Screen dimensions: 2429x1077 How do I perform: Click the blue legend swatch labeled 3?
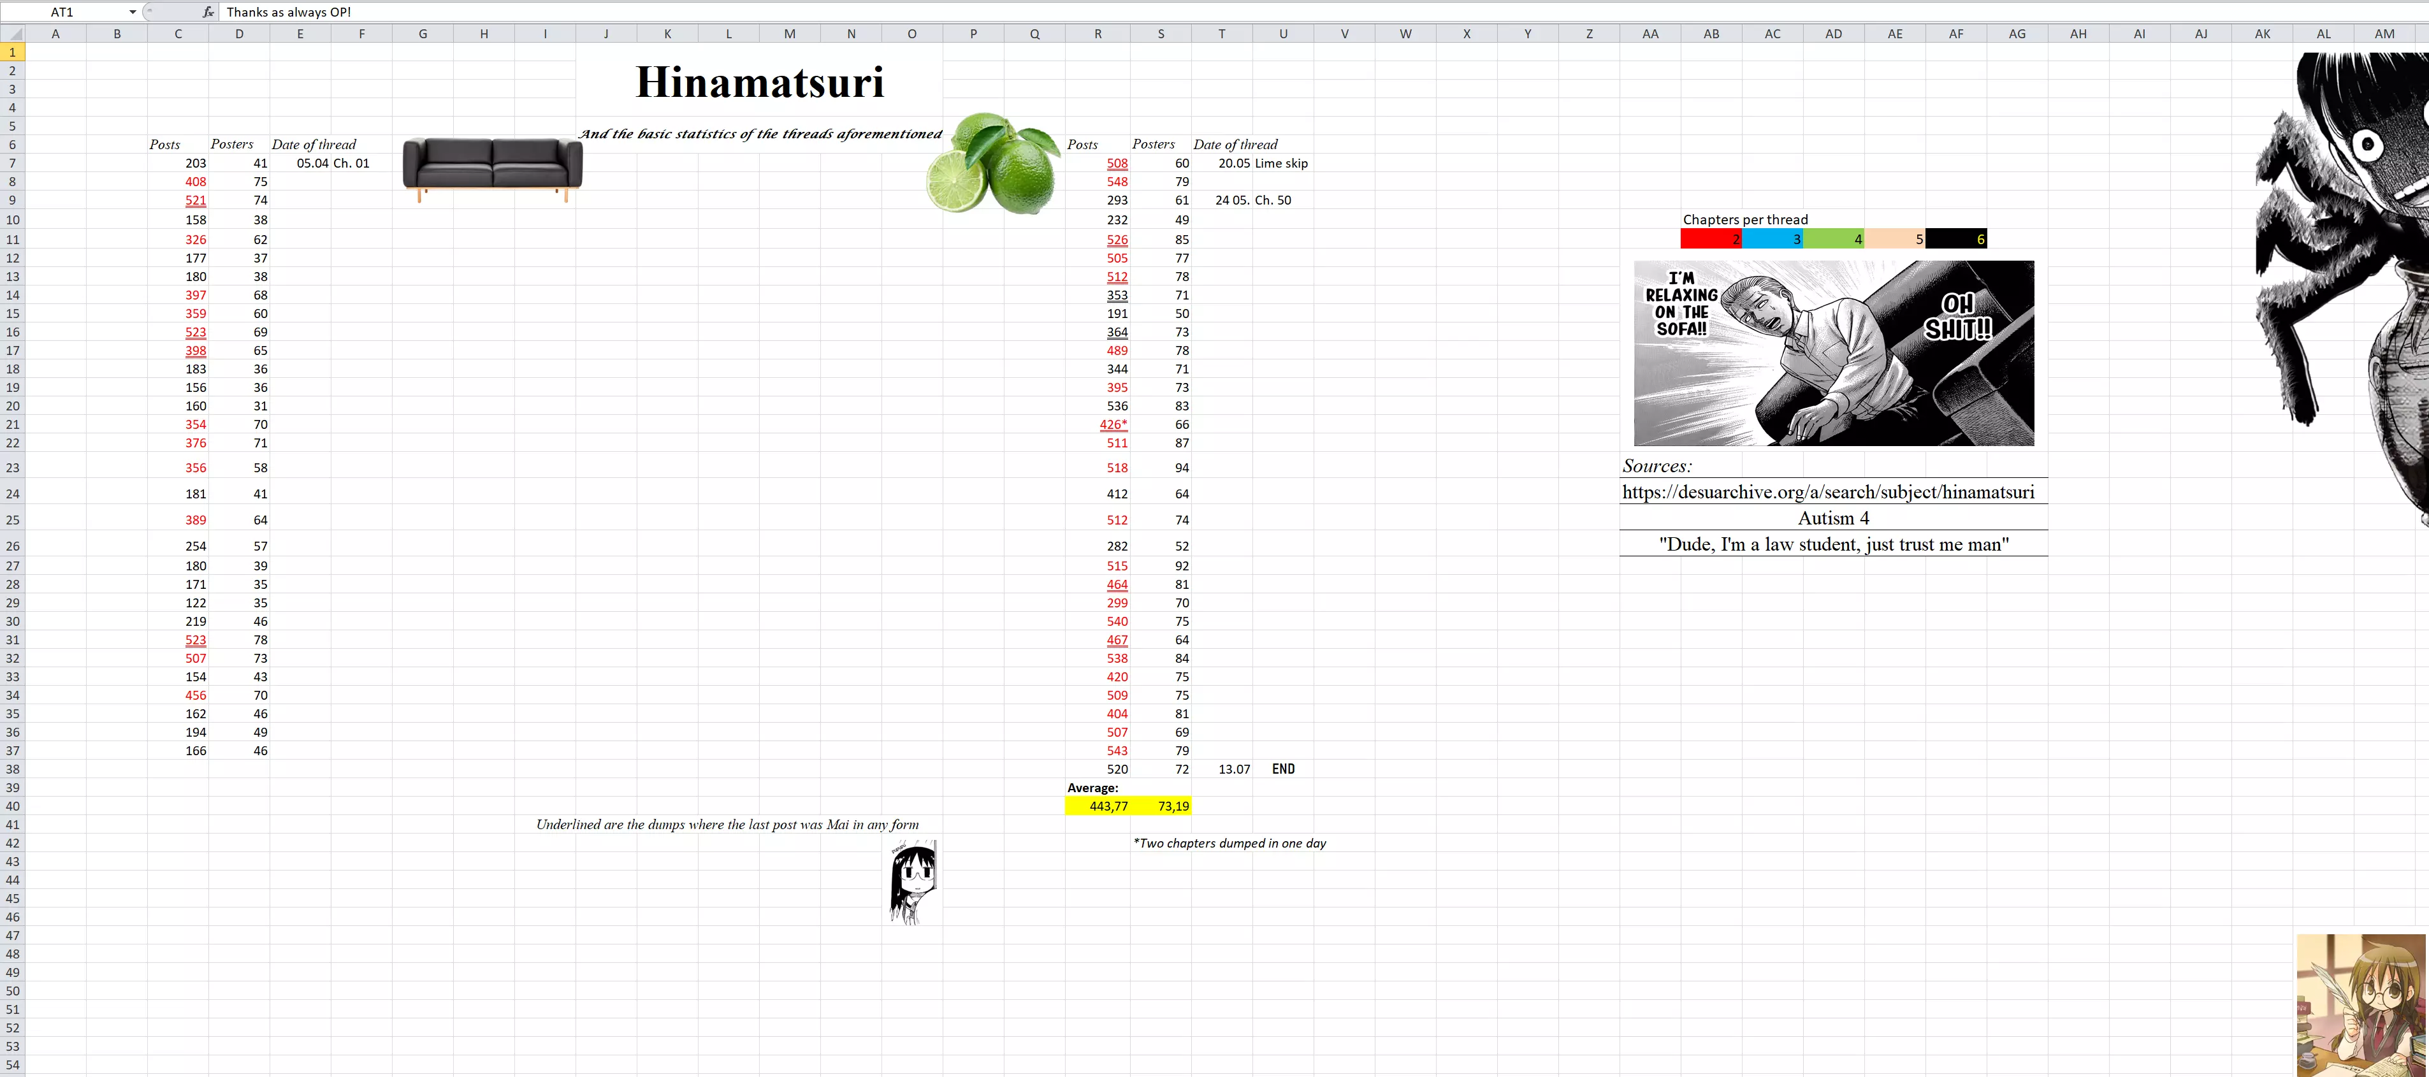(1772, 240)
